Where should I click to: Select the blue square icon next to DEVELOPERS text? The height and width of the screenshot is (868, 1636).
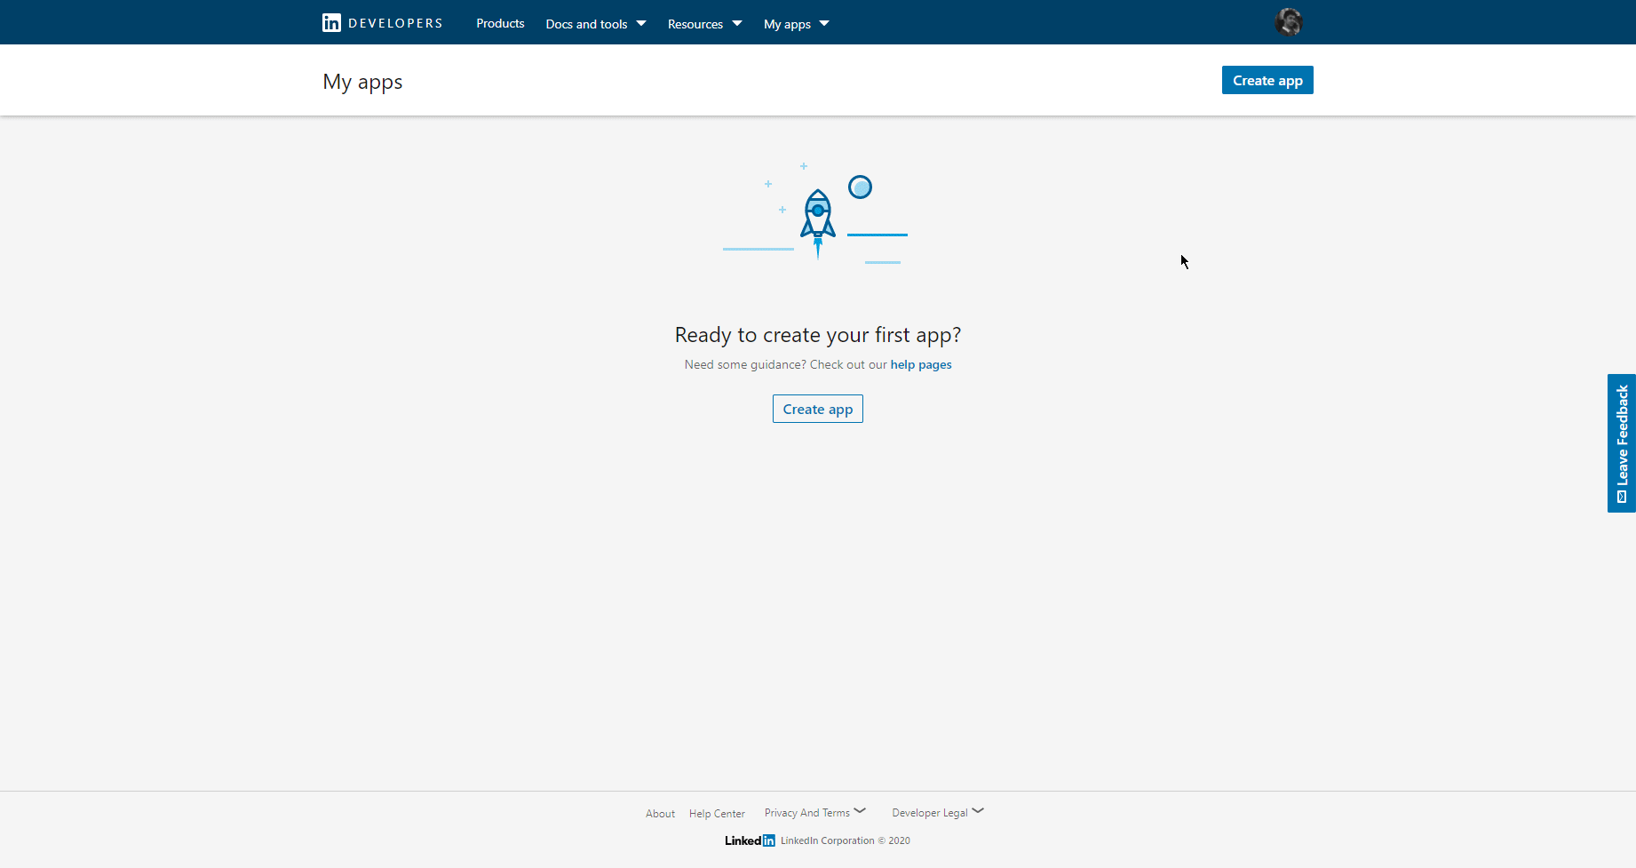[x=330, y=22]
